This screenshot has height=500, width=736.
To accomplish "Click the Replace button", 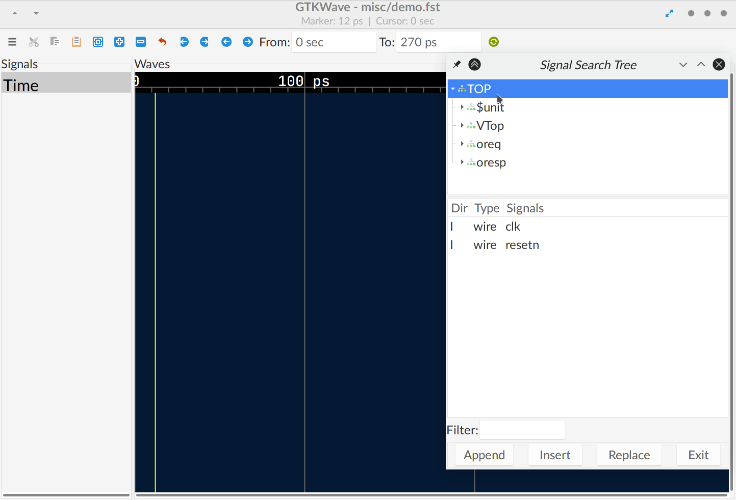I will 629,455.
